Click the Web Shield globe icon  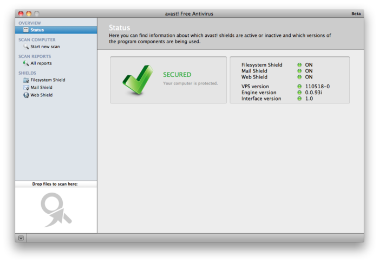26,95
